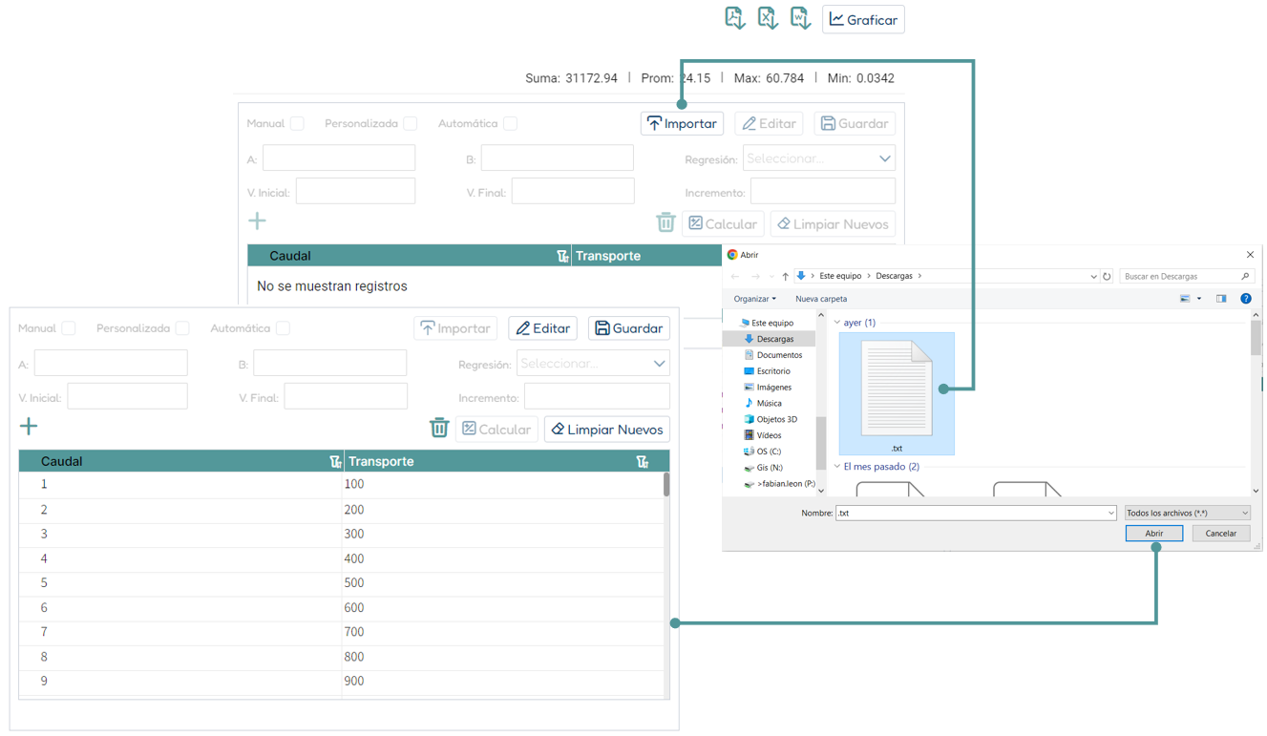1267x736 pixels.
Task: Open the Organizar menu
Action: click(754, 299)
